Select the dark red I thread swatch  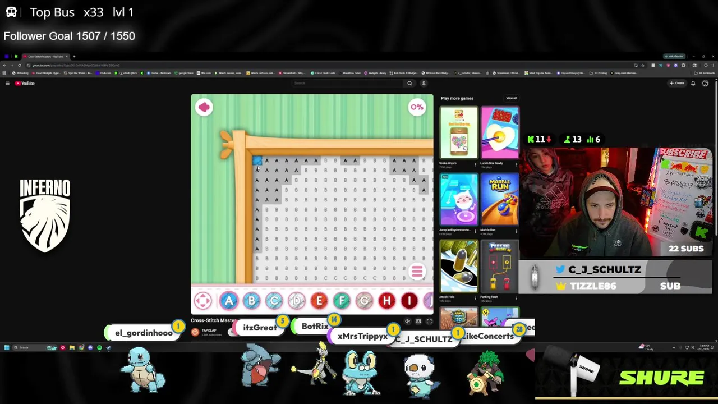409,301
